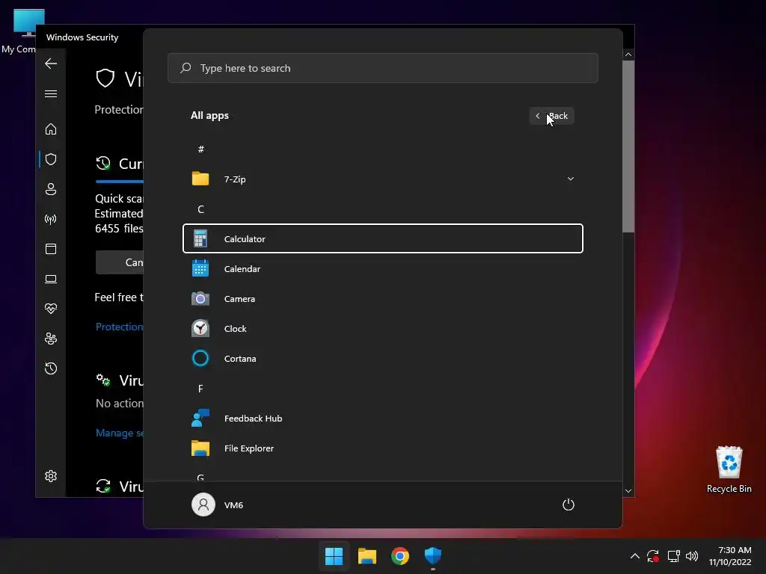Screen dimensions: 766x574
Task: Open the Clock app
Action: tap(382, 329)
